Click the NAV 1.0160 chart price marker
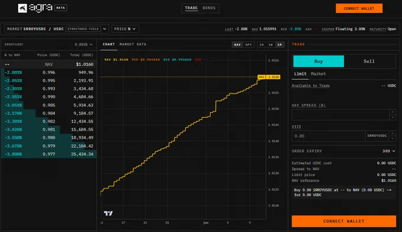The image size is (402, 232). [268, 77]
